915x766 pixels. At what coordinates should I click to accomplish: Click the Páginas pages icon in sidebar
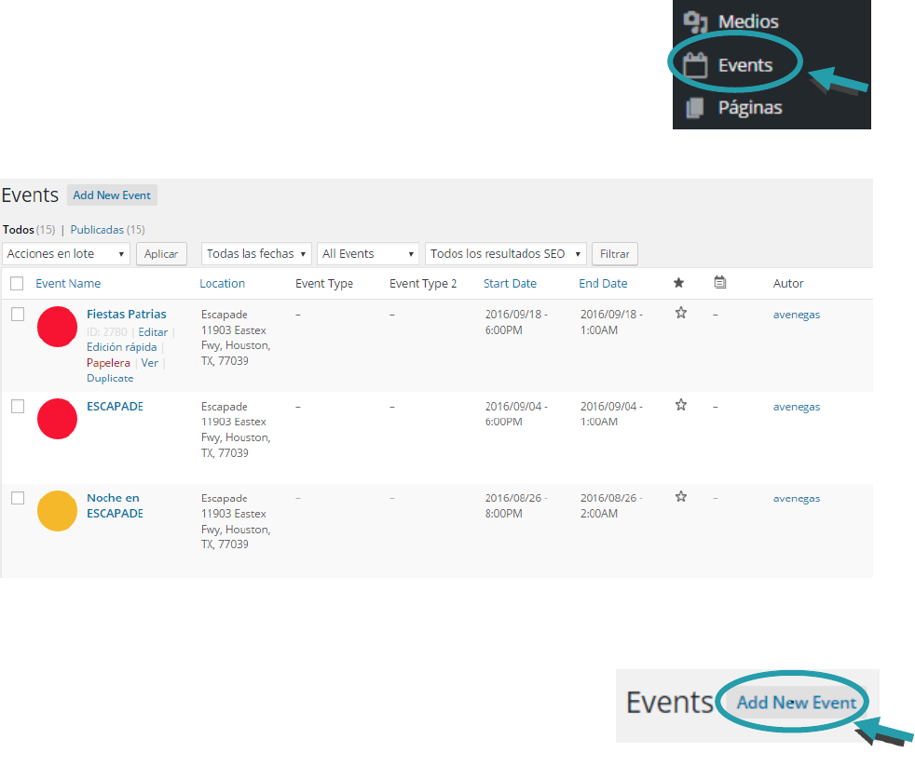[694, 107]
